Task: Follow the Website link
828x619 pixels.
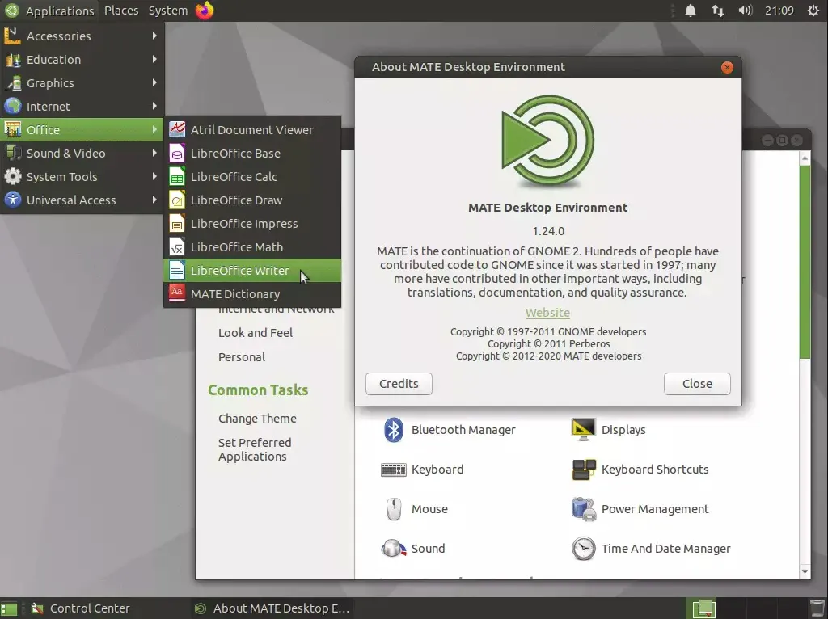Action: click(547, 313)
